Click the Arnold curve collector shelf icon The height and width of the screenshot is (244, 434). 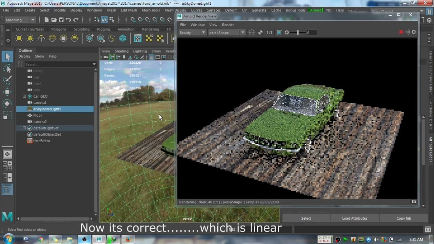point(112,38)
